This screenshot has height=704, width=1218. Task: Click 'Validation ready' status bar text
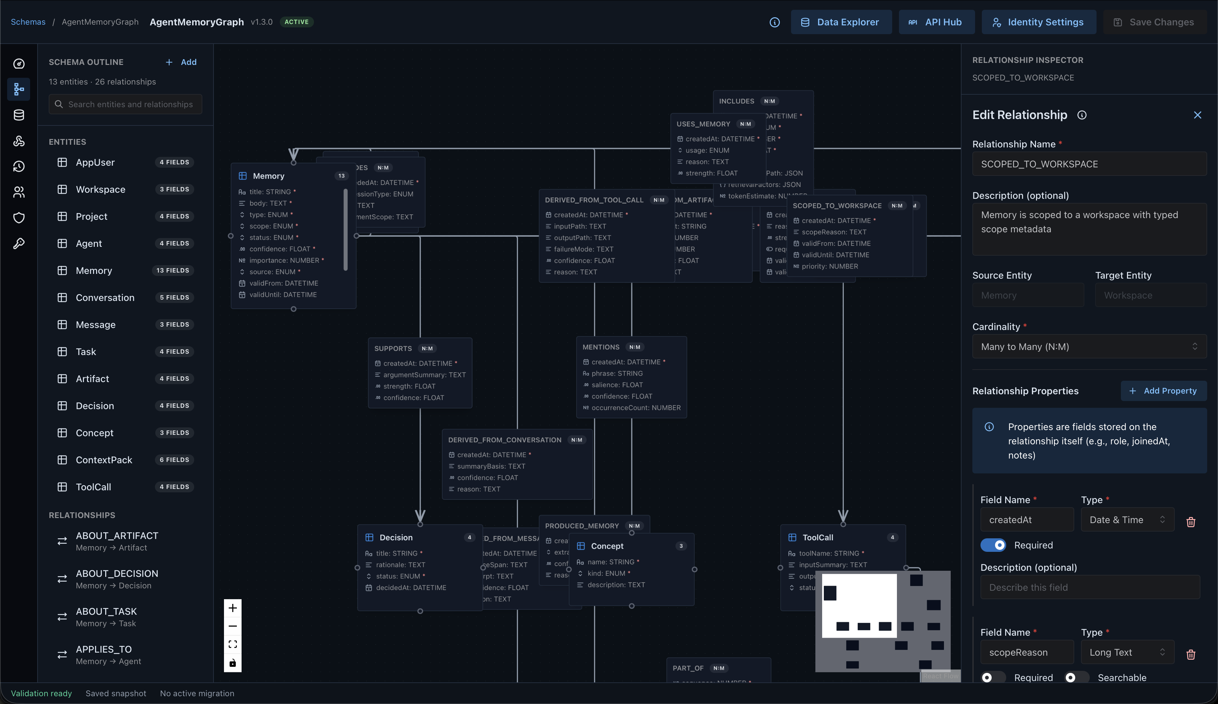point(41,694)
